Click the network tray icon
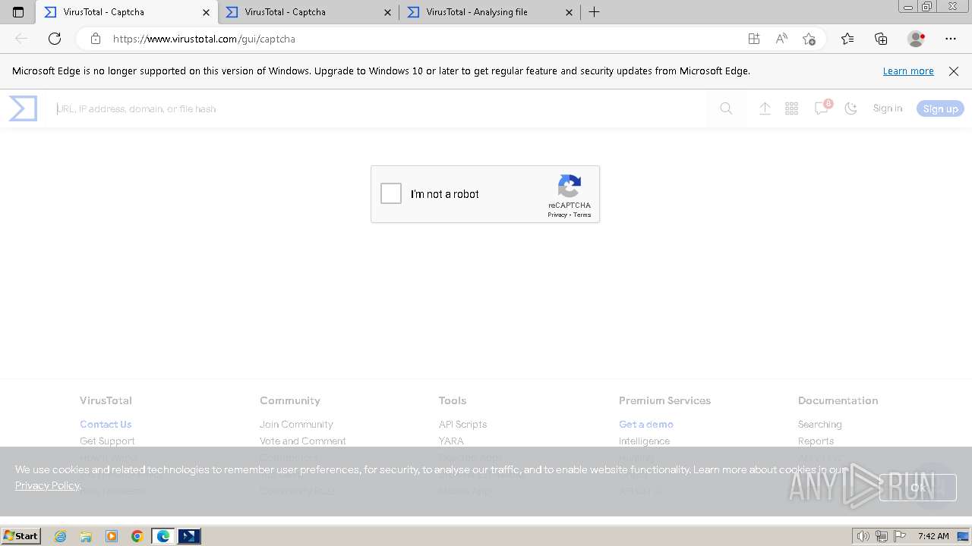The width and height of the screenshot is (972, 546). click(882, 536)
